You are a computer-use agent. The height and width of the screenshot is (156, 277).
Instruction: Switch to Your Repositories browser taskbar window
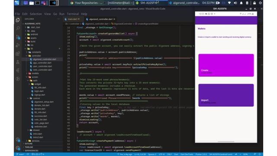86,3
